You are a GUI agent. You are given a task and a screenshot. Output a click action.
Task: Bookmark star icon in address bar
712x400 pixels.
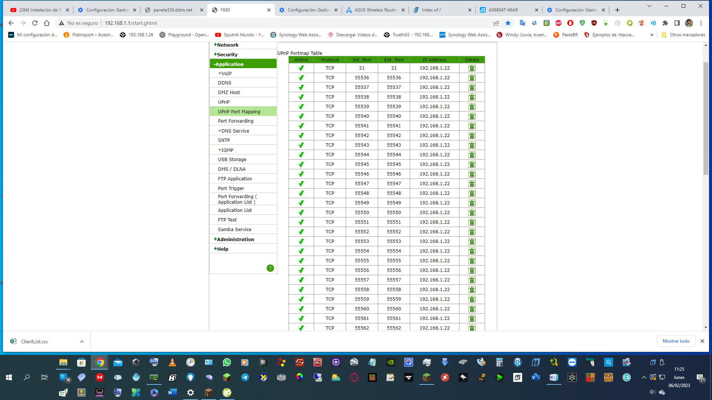click(508, 23)
